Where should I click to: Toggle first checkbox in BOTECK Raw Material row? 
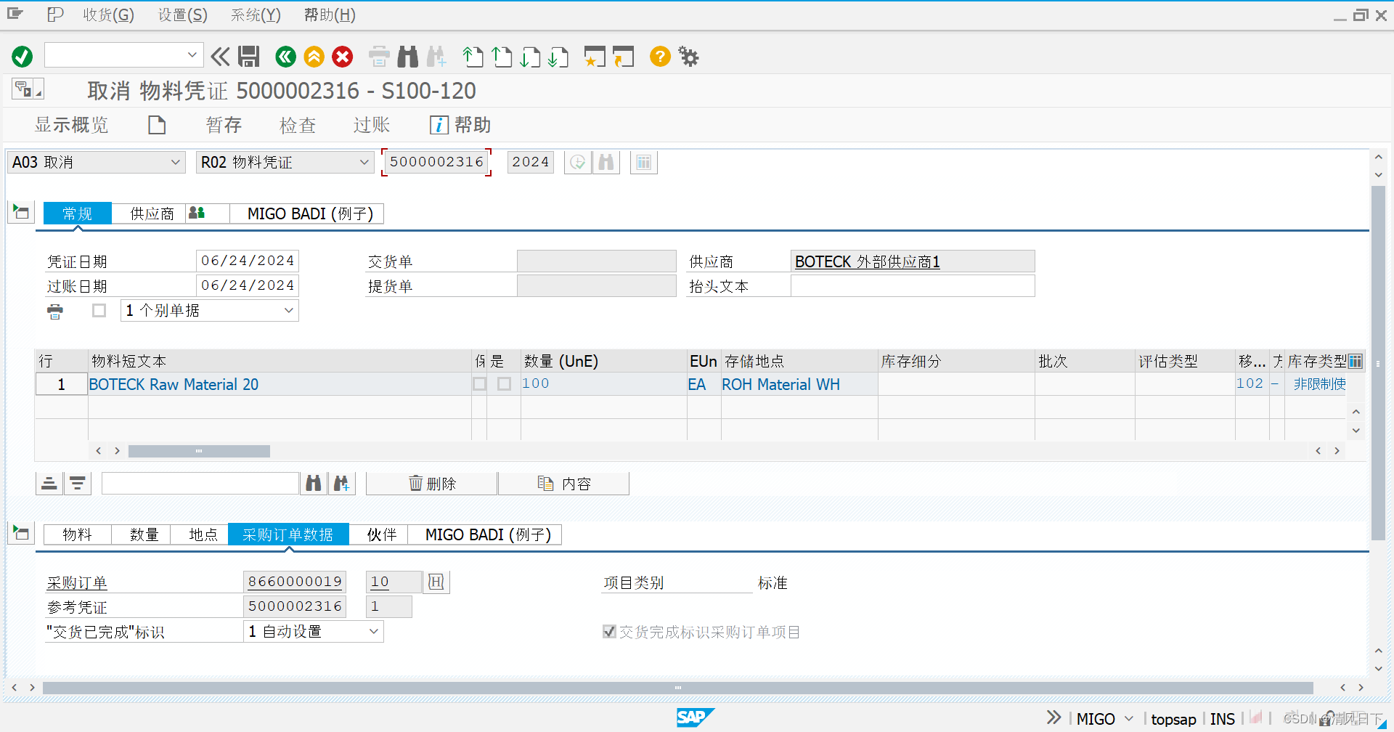click(480, 383)
